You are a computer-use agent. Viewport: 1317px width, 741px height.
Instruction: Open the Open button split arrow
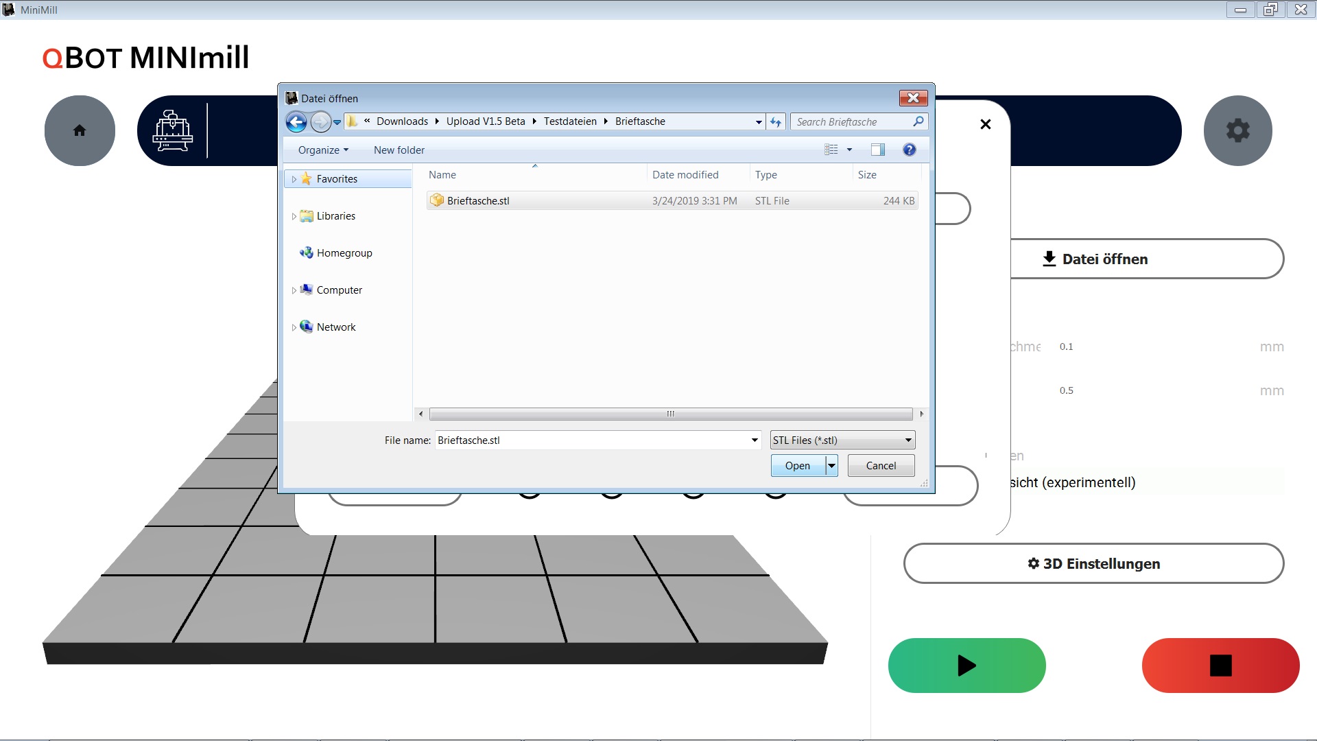pos(831,465)
